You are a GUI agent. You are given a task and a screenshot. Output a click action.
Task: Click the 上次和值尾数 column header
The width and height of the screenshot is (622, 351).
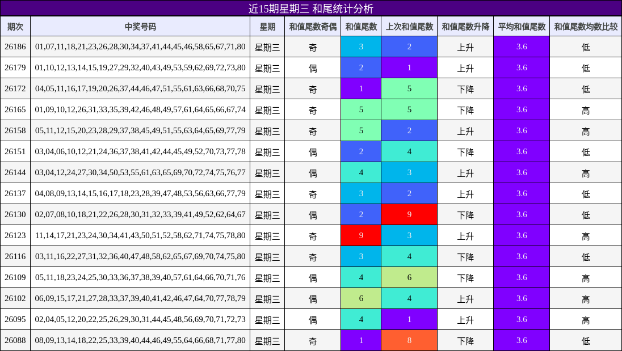tap(409, 27)
